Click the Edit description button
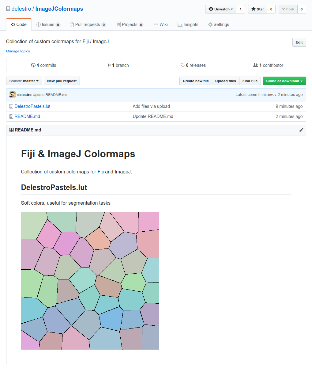 (x=299, y=42)
